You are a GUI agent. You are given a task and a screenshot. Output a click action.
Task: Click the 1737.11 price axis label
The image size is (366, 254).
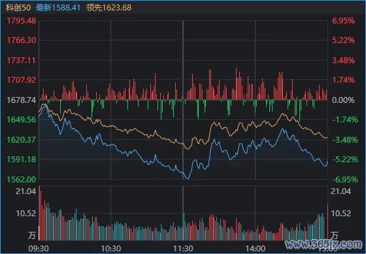click(x=22, y=60)
